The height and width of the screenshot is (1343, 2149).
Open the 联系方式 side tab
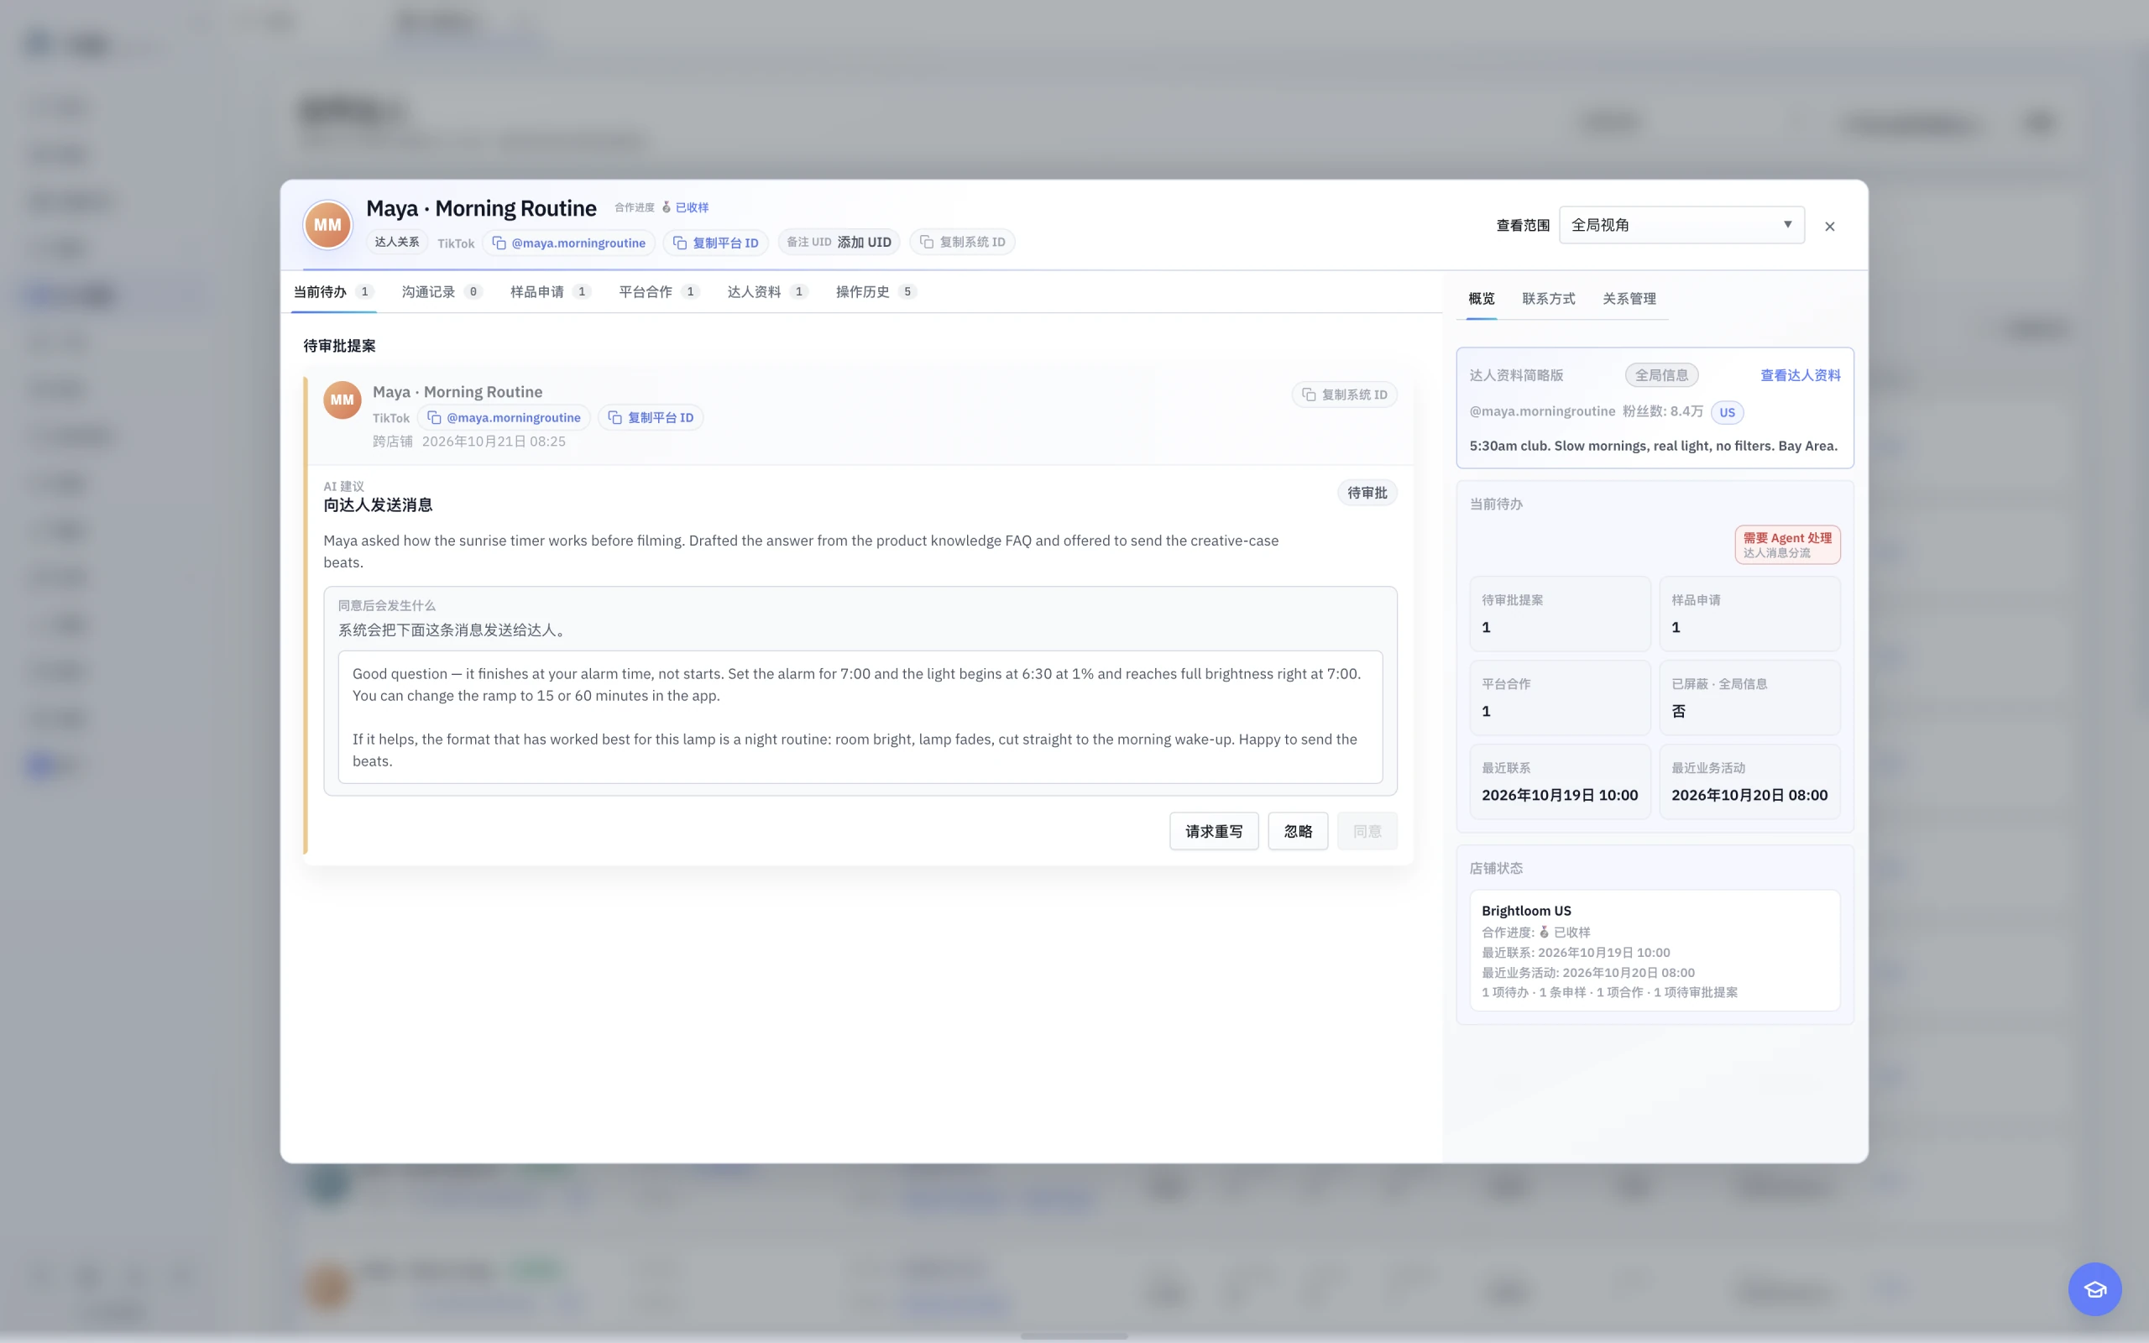(1549, 299)
